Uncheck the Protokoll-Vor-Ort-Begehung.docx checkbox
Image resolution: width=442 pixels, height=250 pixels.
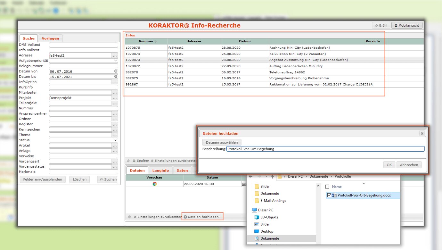[329, 195]
